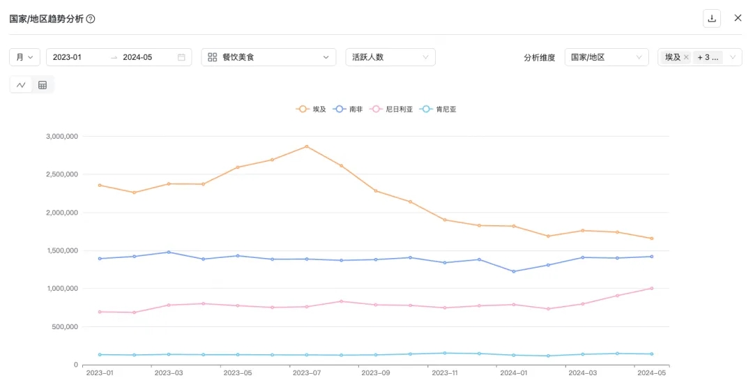
Task: Open the 月 time granularity dropdown
Action: (x=24, y=57)
